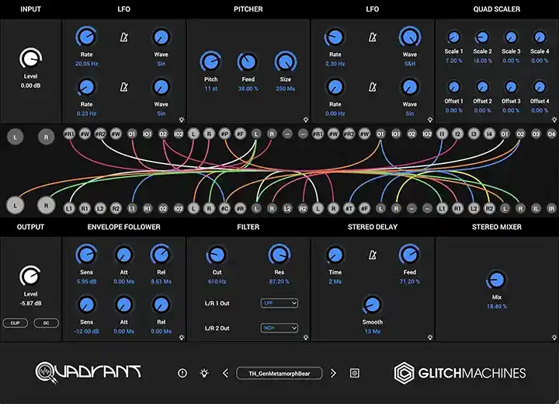Click the Scale 1 knob in Quad Scaler
This screenshot has height=404, width=559.
(453, 37)
